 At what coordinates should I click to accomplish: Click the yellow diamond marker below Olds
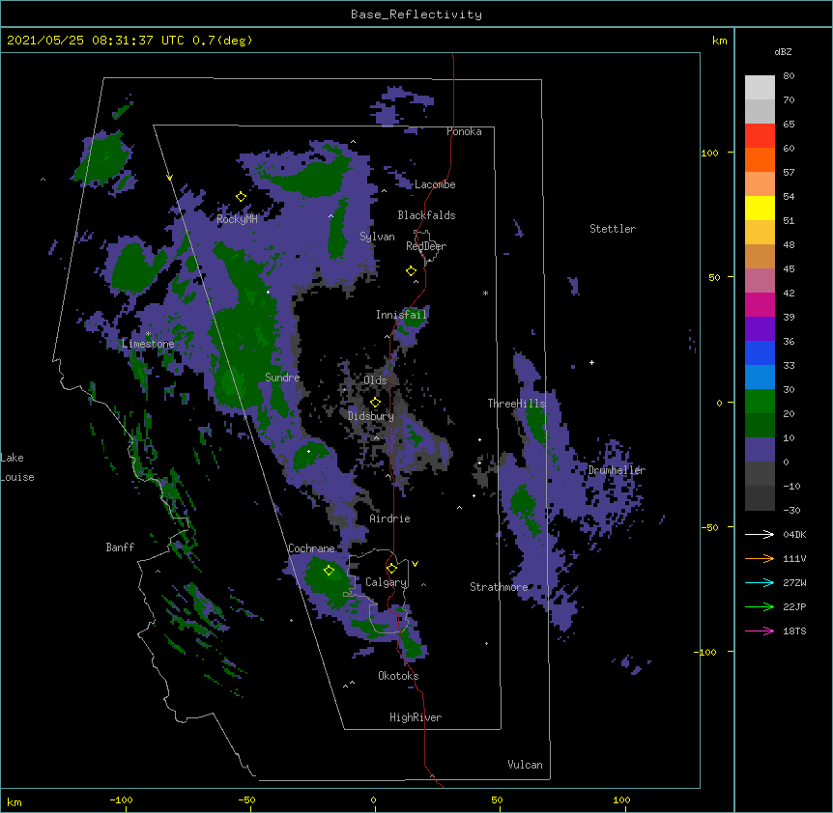[x=376, y=402]
